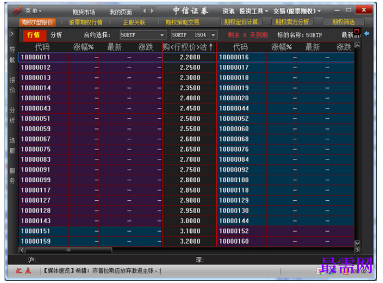383x283 pixels.
Task: Toggle sort on 购<行权价>沽 column header
Action: click(x=190, y=47)
